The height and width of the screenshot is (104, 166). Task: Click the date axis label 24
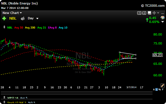coord(120,88)
